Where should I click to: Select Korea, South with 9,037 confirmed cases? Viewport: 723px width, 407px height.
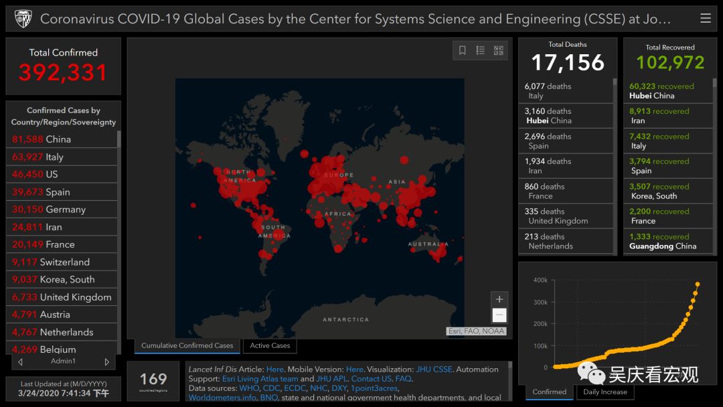click(62, 279)
